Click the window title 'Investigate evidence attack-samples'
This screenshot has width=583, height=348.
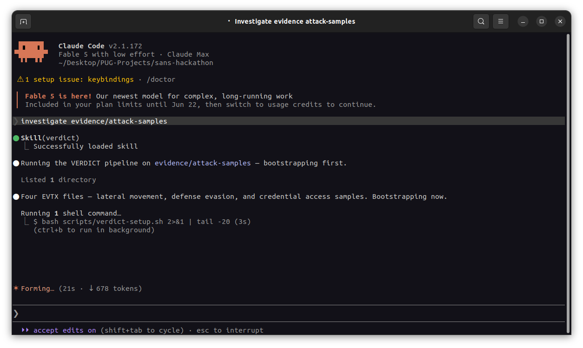point(295,21)
